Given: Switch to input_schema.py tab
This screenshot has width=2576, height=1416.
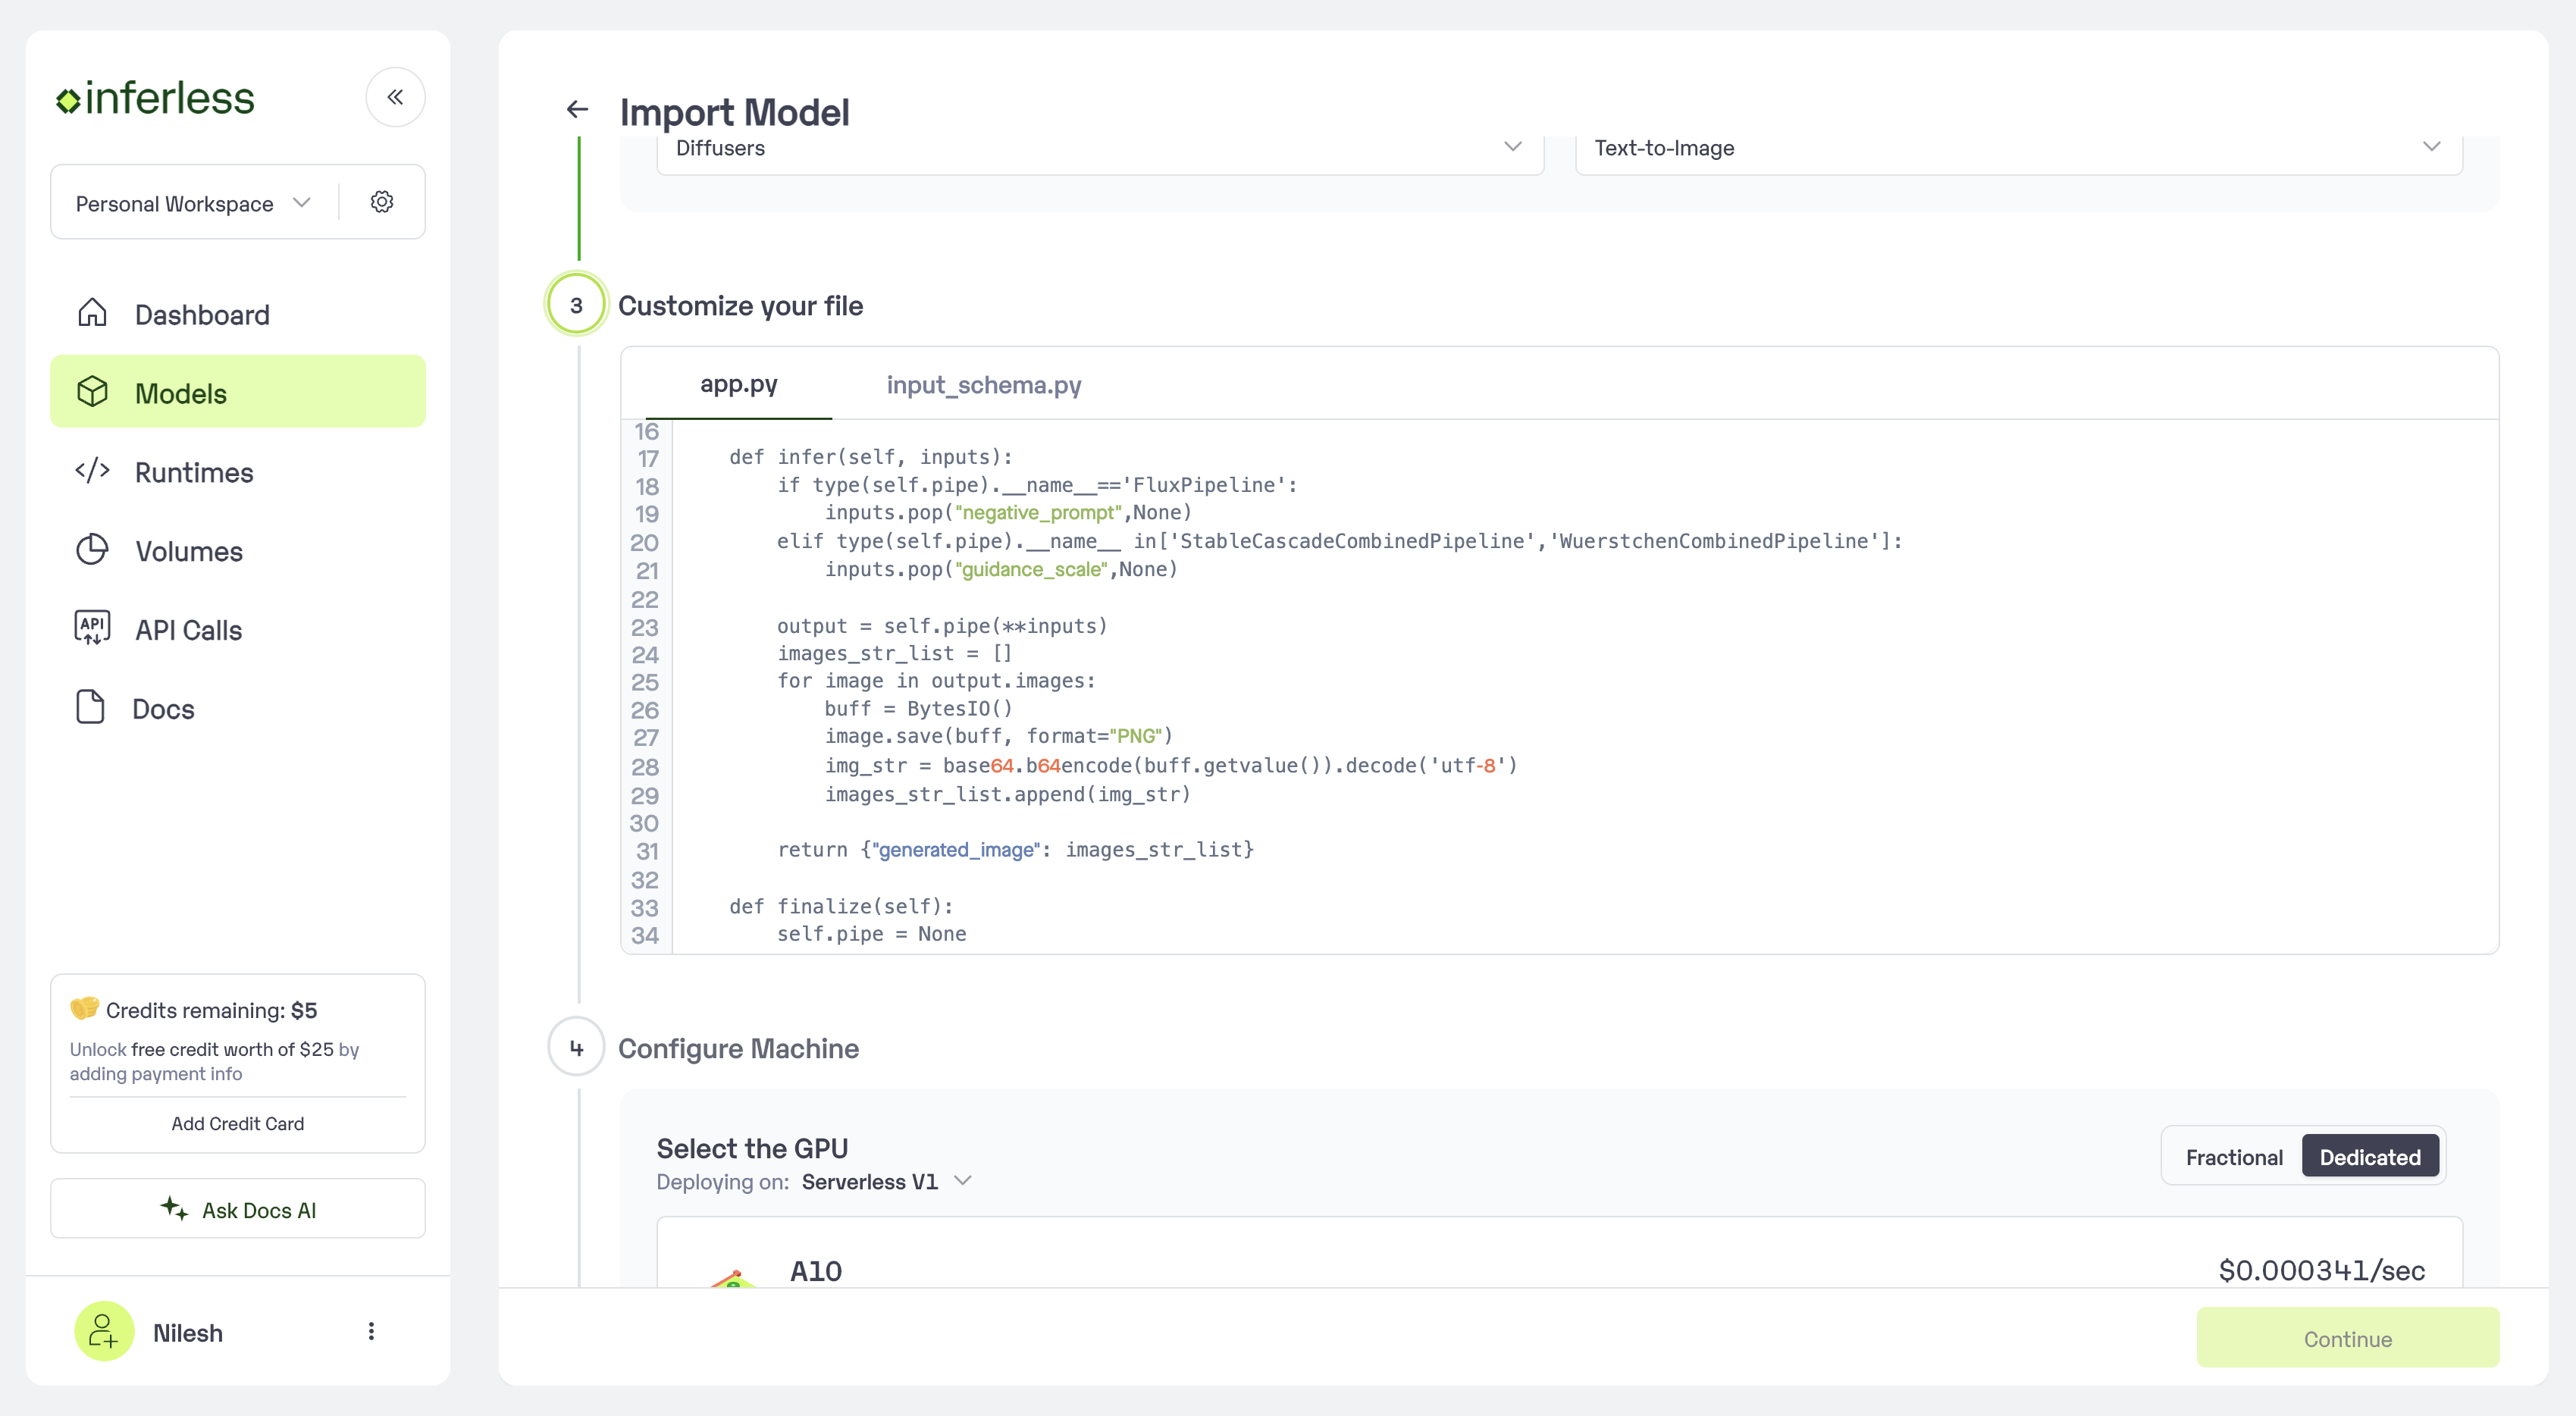Looking at the screenshot, I should coord(983,385).
